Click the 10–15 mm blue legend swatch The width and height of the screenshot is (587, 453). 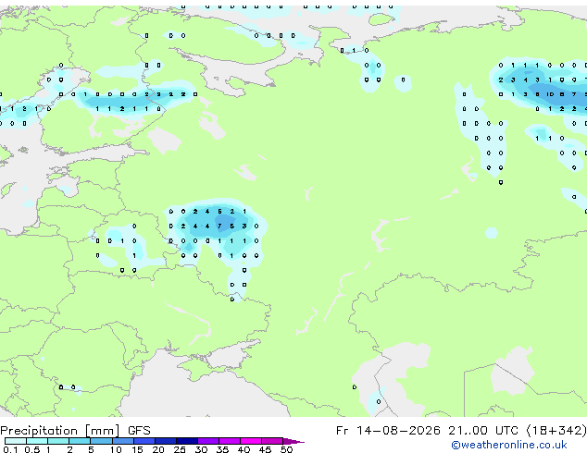click(123, 441)
